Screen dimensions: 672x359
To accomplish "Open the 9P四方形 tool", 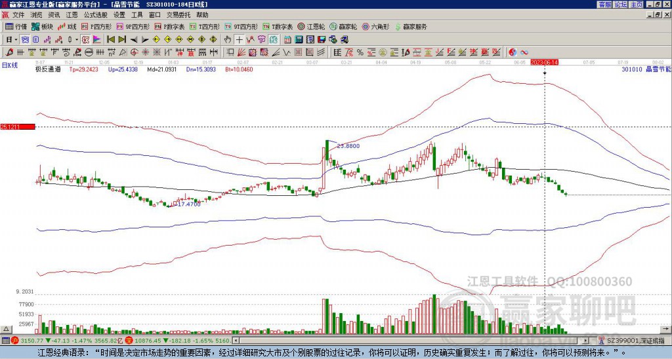I will coord(133,26).
